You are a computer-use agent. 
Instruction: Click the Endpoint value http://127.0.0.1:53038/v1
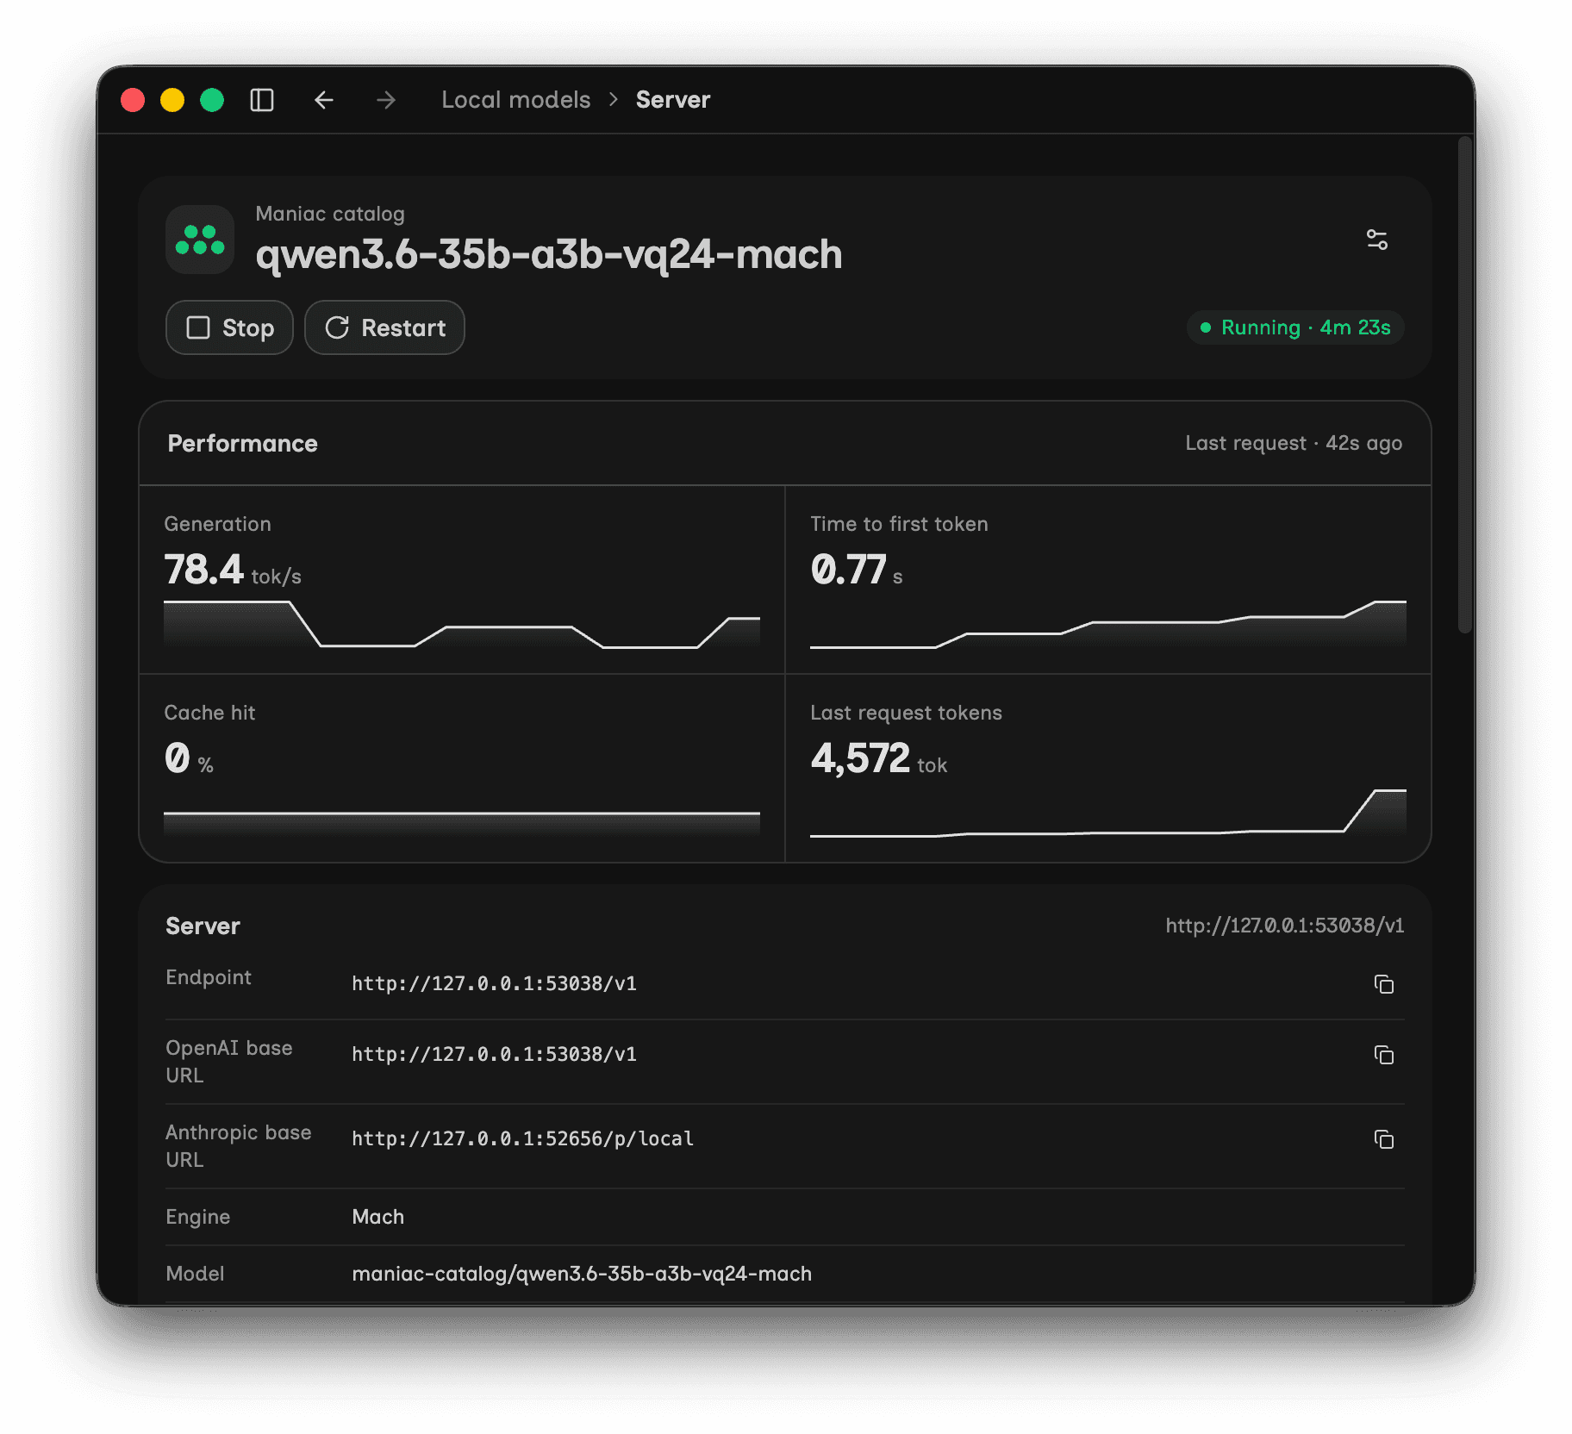coord(495,983)
